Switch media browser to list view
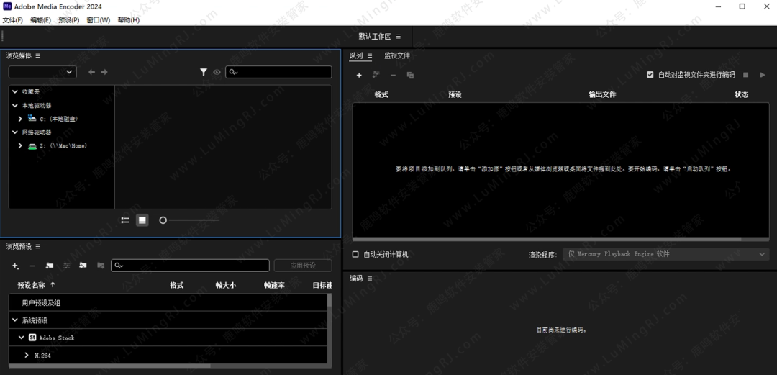 coord(125,220)
